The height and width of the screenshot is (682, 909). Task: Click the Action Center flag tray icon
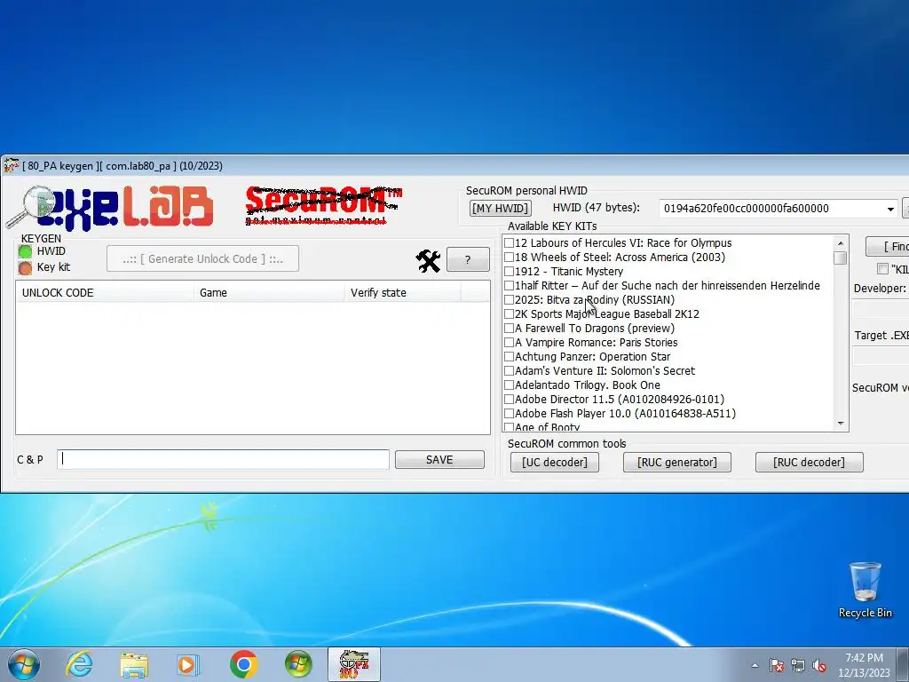click(x=777, y=665)
